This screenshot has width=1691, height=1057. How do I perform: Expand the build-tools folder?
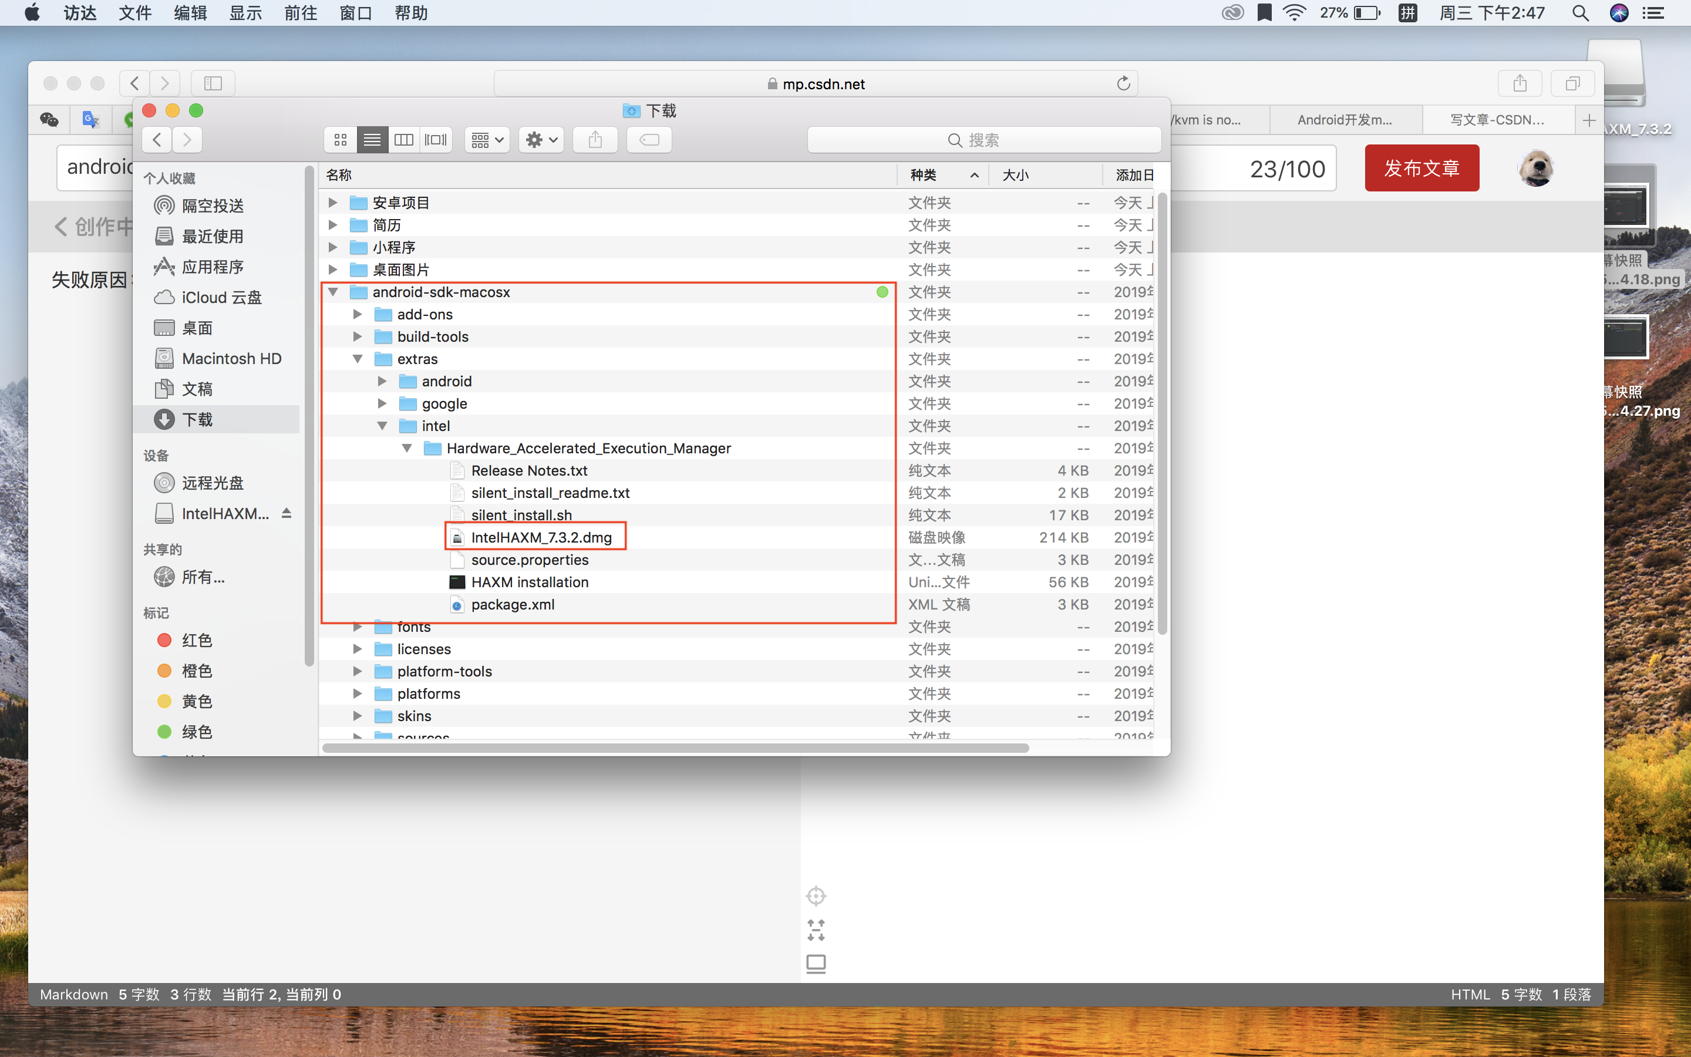point(358,337)
